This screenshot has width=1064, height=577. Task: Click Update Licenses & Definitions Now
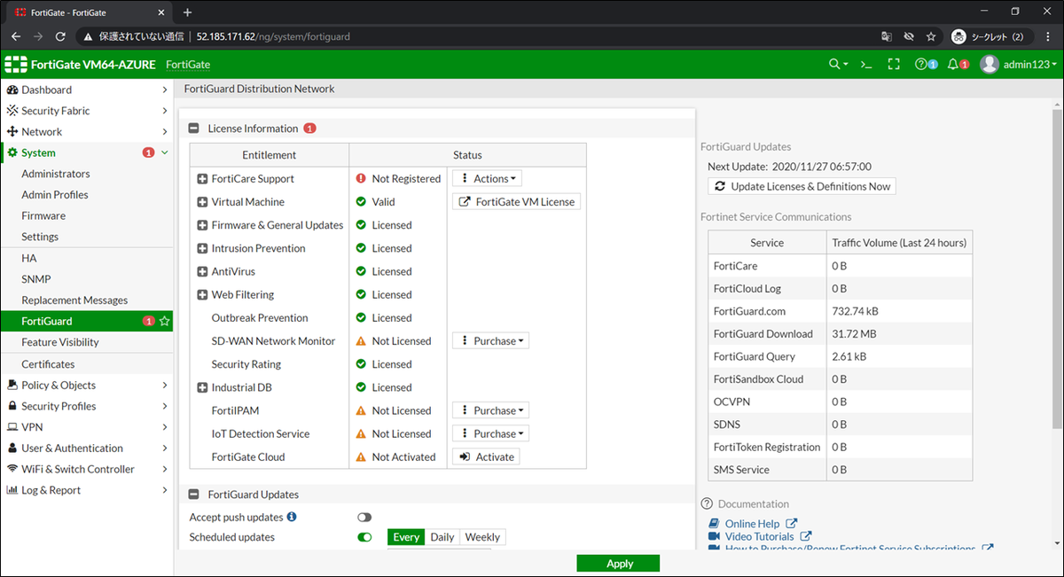click(x=802, y=186)
